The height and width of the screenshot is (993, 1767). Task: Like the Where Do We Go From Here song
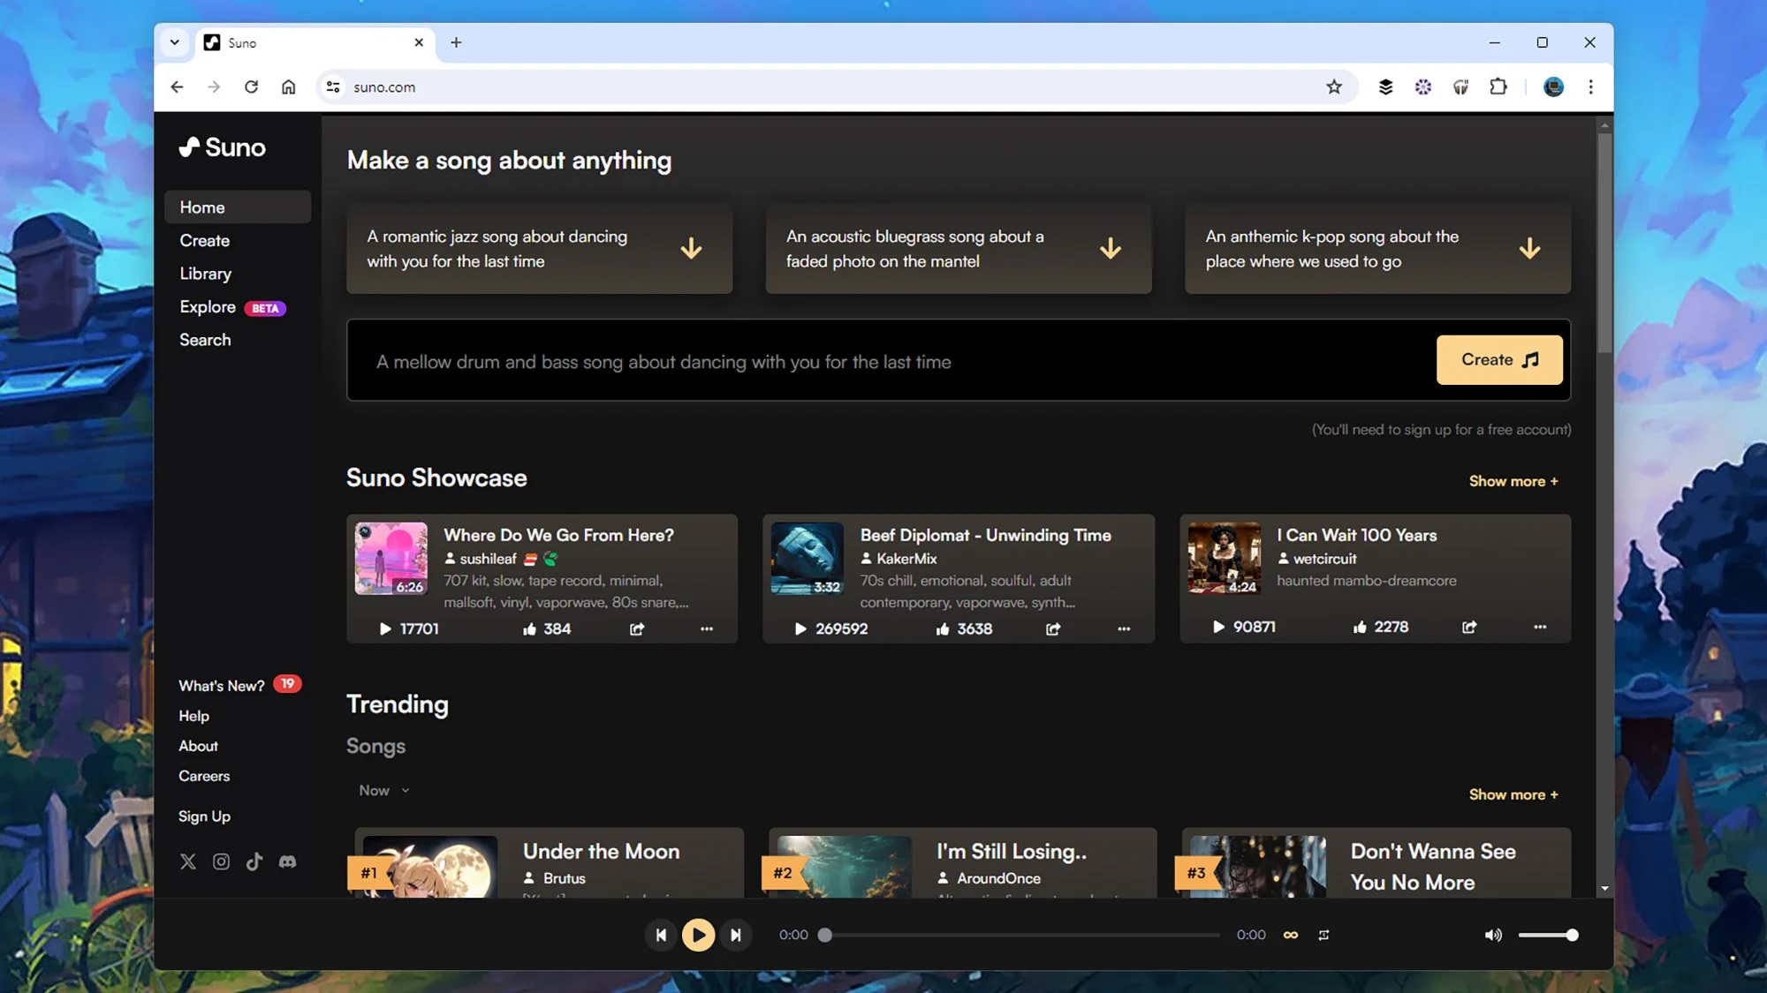point(529,629)
